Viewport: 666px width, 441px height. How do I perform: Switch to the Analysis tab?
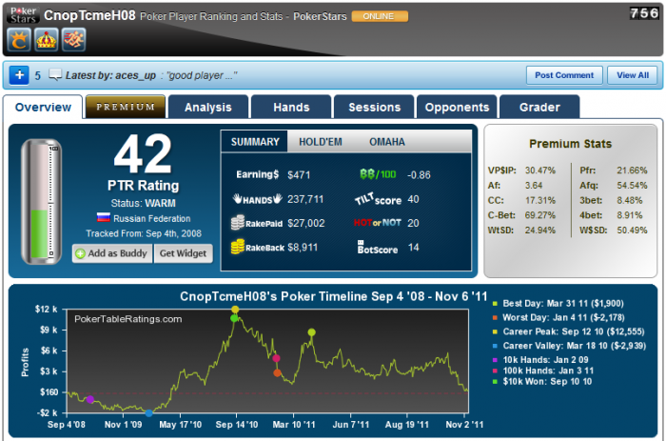pyautogui.click(x=208, y=108)
